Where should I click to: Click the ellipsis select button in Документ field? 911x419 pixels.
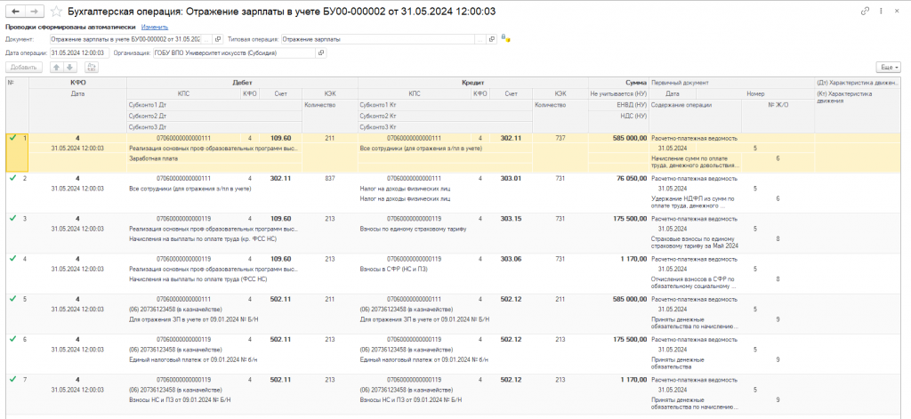(207, 39)
